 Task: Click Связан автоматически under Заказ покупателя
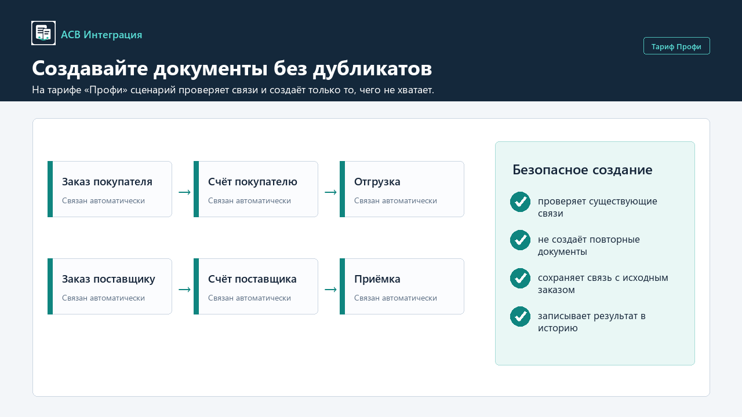point(103,200)
